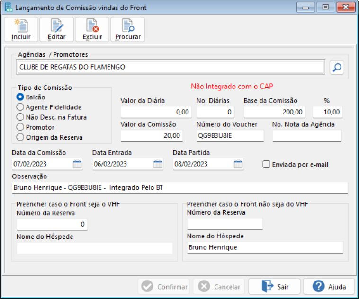
Task: Click the No. Nota da Agência field
Action: [307, 136]
